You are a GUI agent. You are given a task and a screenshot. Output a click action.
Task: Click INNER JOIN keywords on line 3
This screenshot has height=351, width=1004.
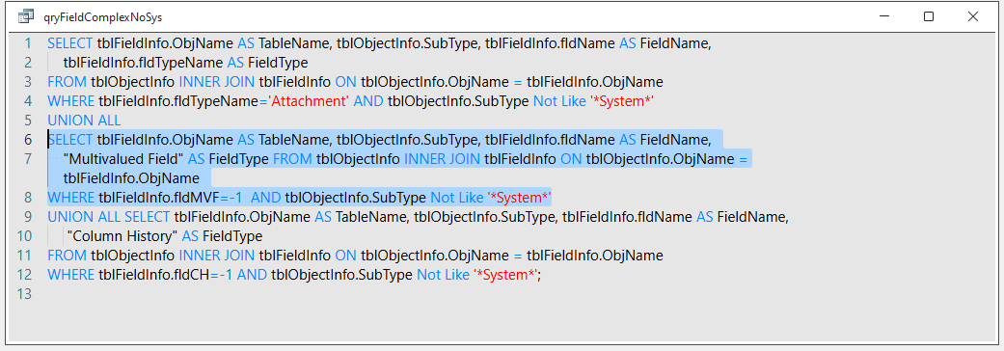(216, 82)
